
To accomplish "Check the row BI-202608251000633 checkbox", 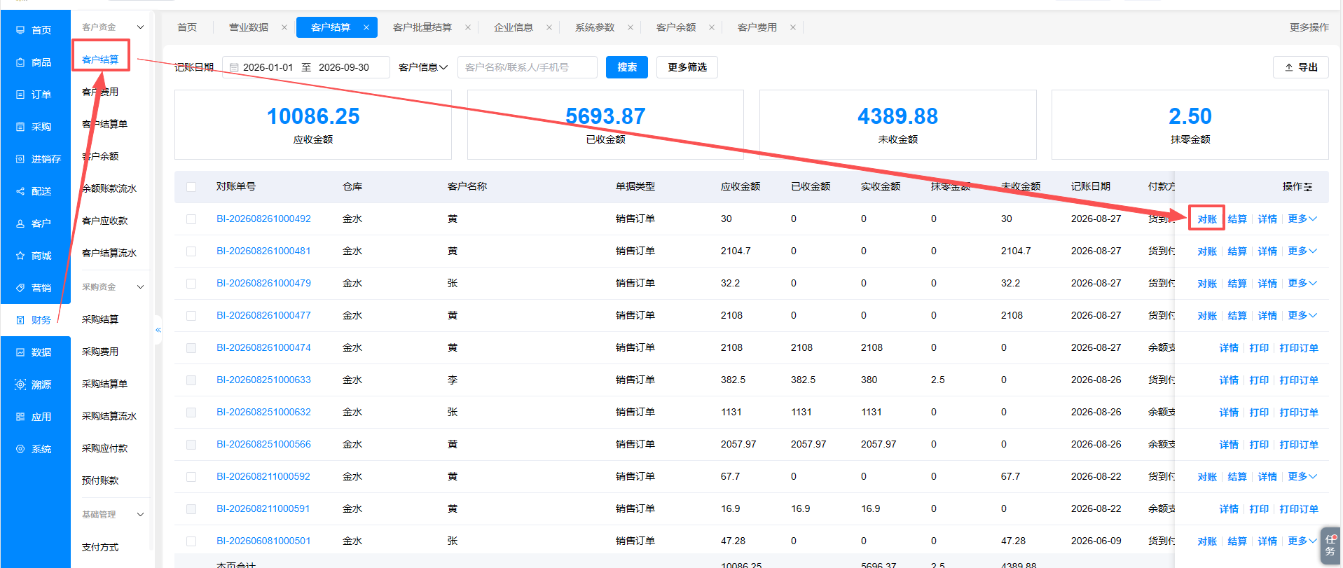I will 191,380.
